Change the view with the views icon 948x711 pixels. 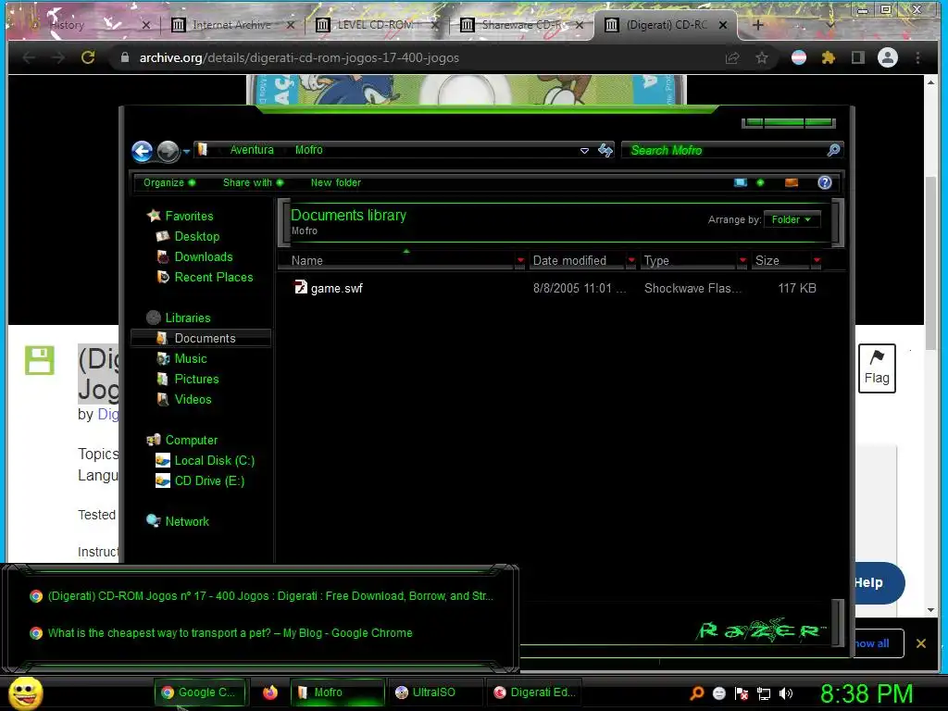pyautogui.click(x=740, y=182)
